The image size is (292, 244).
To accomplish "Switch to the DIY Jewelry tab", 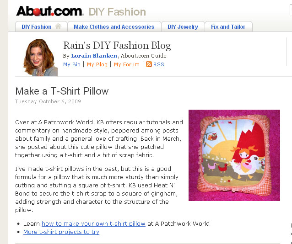I will (183, 27).
